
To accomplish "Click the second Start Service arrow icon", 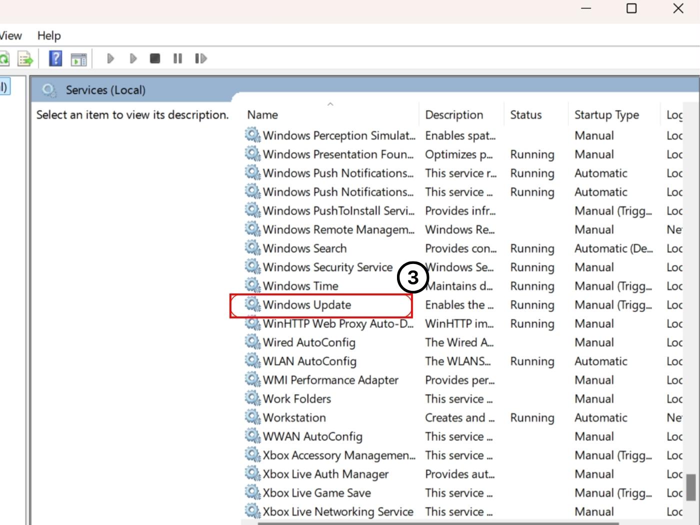I will (132, 58).
